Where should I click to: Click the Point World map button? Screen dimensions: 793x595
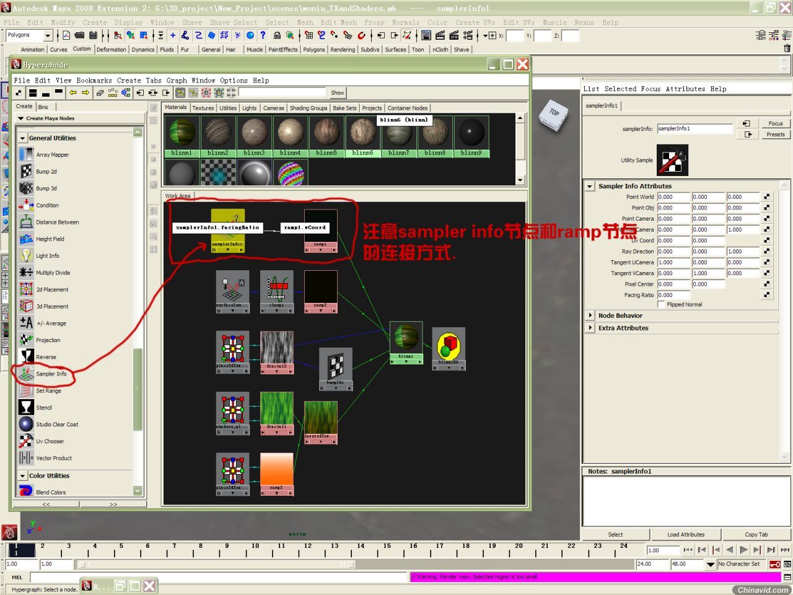coord(767,197)
